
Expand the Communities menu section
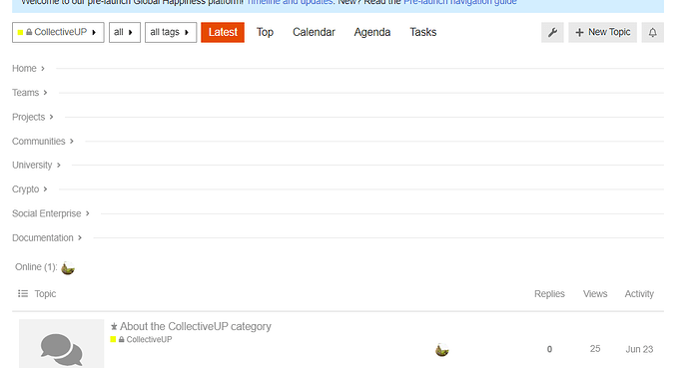coord(43,142)
